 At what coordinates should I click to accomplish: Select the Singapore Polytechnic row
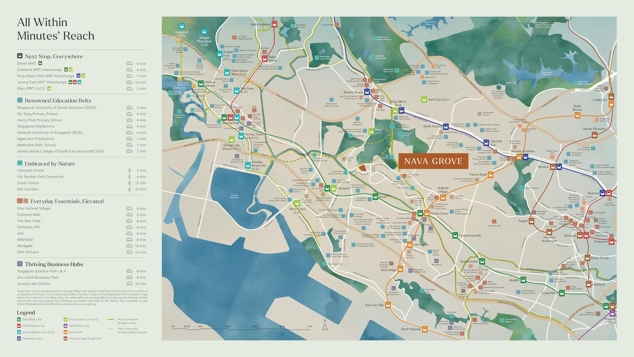82,127
